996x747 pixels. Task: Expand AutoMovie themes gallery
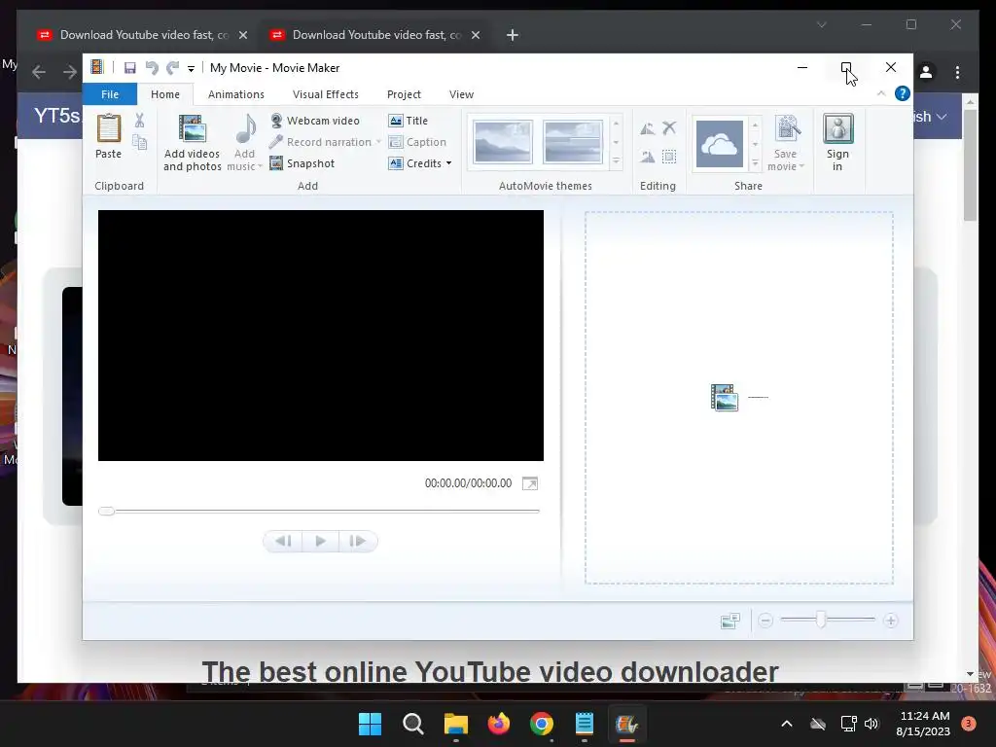[616, 162]
